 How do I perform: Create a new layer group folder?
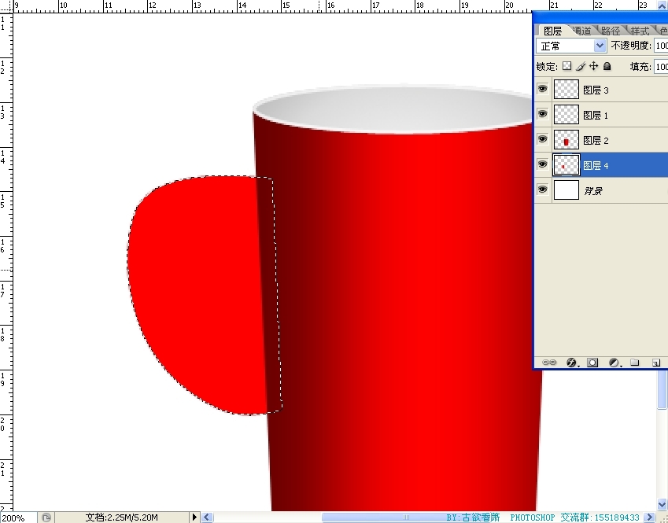(x=635, y=363)
